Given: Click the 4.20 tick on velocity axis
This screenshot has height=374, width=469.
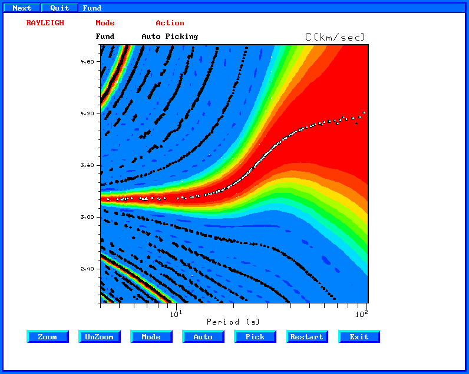Looking at the screenshot, I should (87, 113).
